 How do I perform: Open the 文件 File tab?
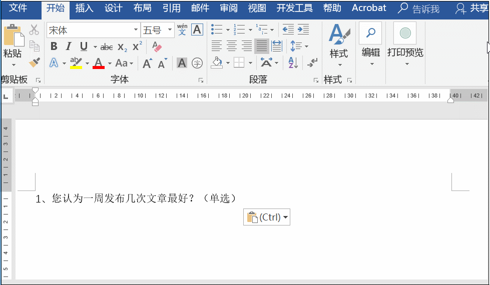tap(18, 8)
